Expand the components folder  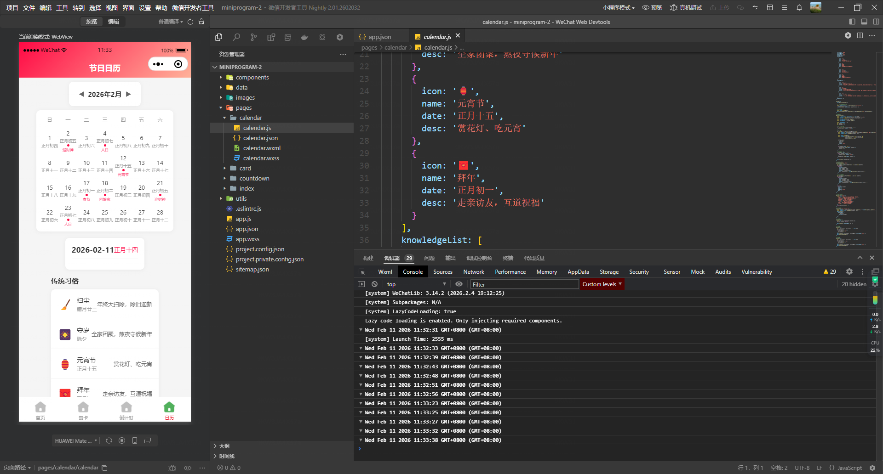(252, 78)
